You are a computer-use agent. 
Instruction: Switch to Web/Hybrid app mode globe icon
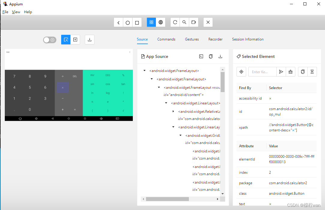pyautogui.click(x=161, y=22)
